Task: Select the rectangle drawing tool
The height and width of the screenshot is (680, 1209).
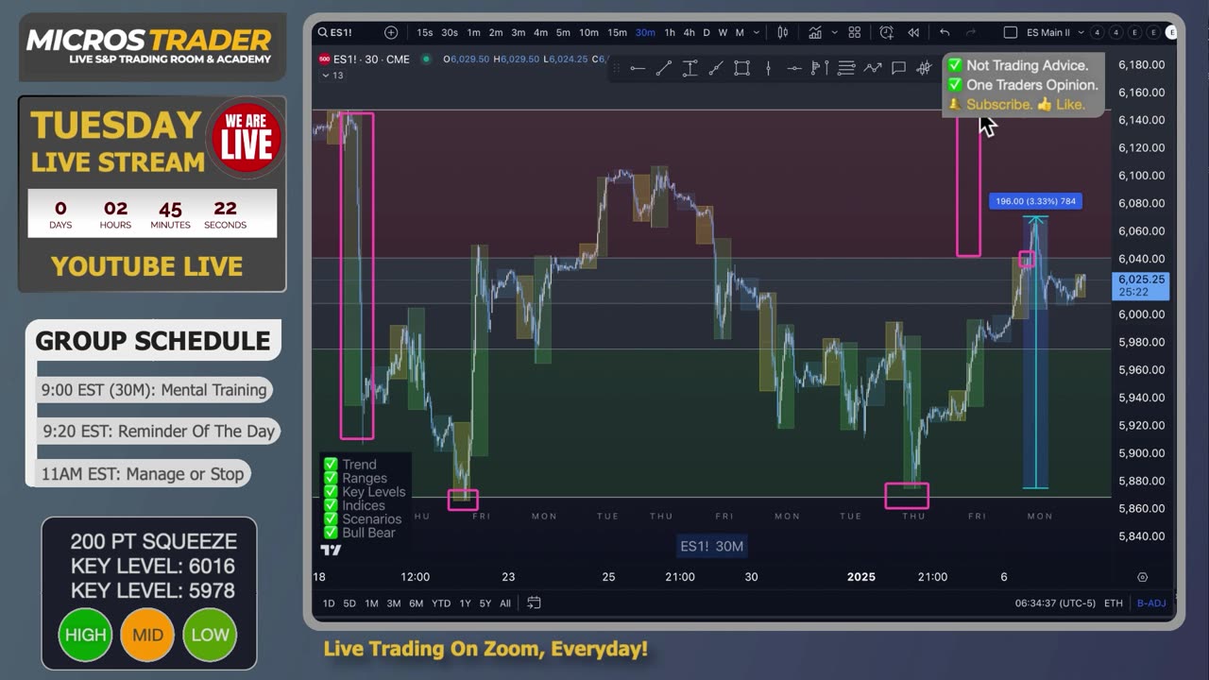Action: (741, 68)
